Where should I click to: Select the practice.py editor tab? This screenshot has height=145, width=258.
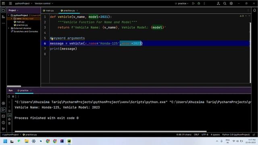pyautogui.click(x=69, y=10)
